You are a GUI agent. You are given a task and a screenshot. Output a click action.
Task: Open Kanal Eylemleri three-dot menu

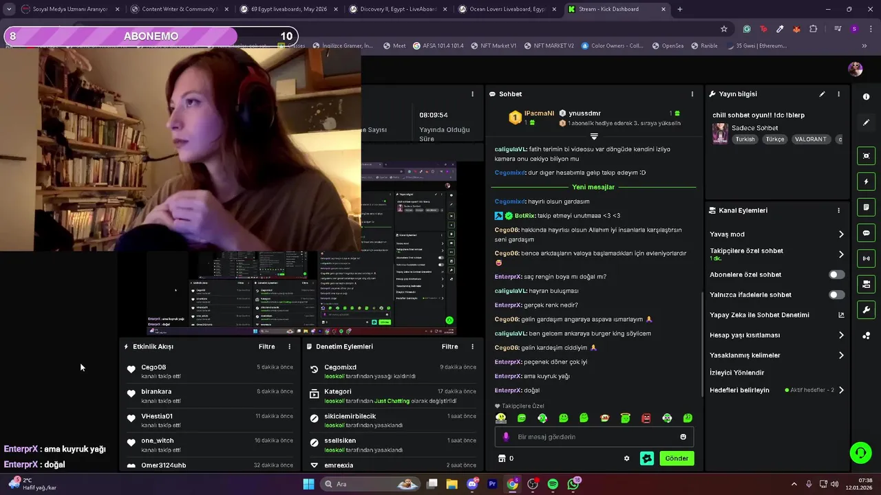coord(838,210)
